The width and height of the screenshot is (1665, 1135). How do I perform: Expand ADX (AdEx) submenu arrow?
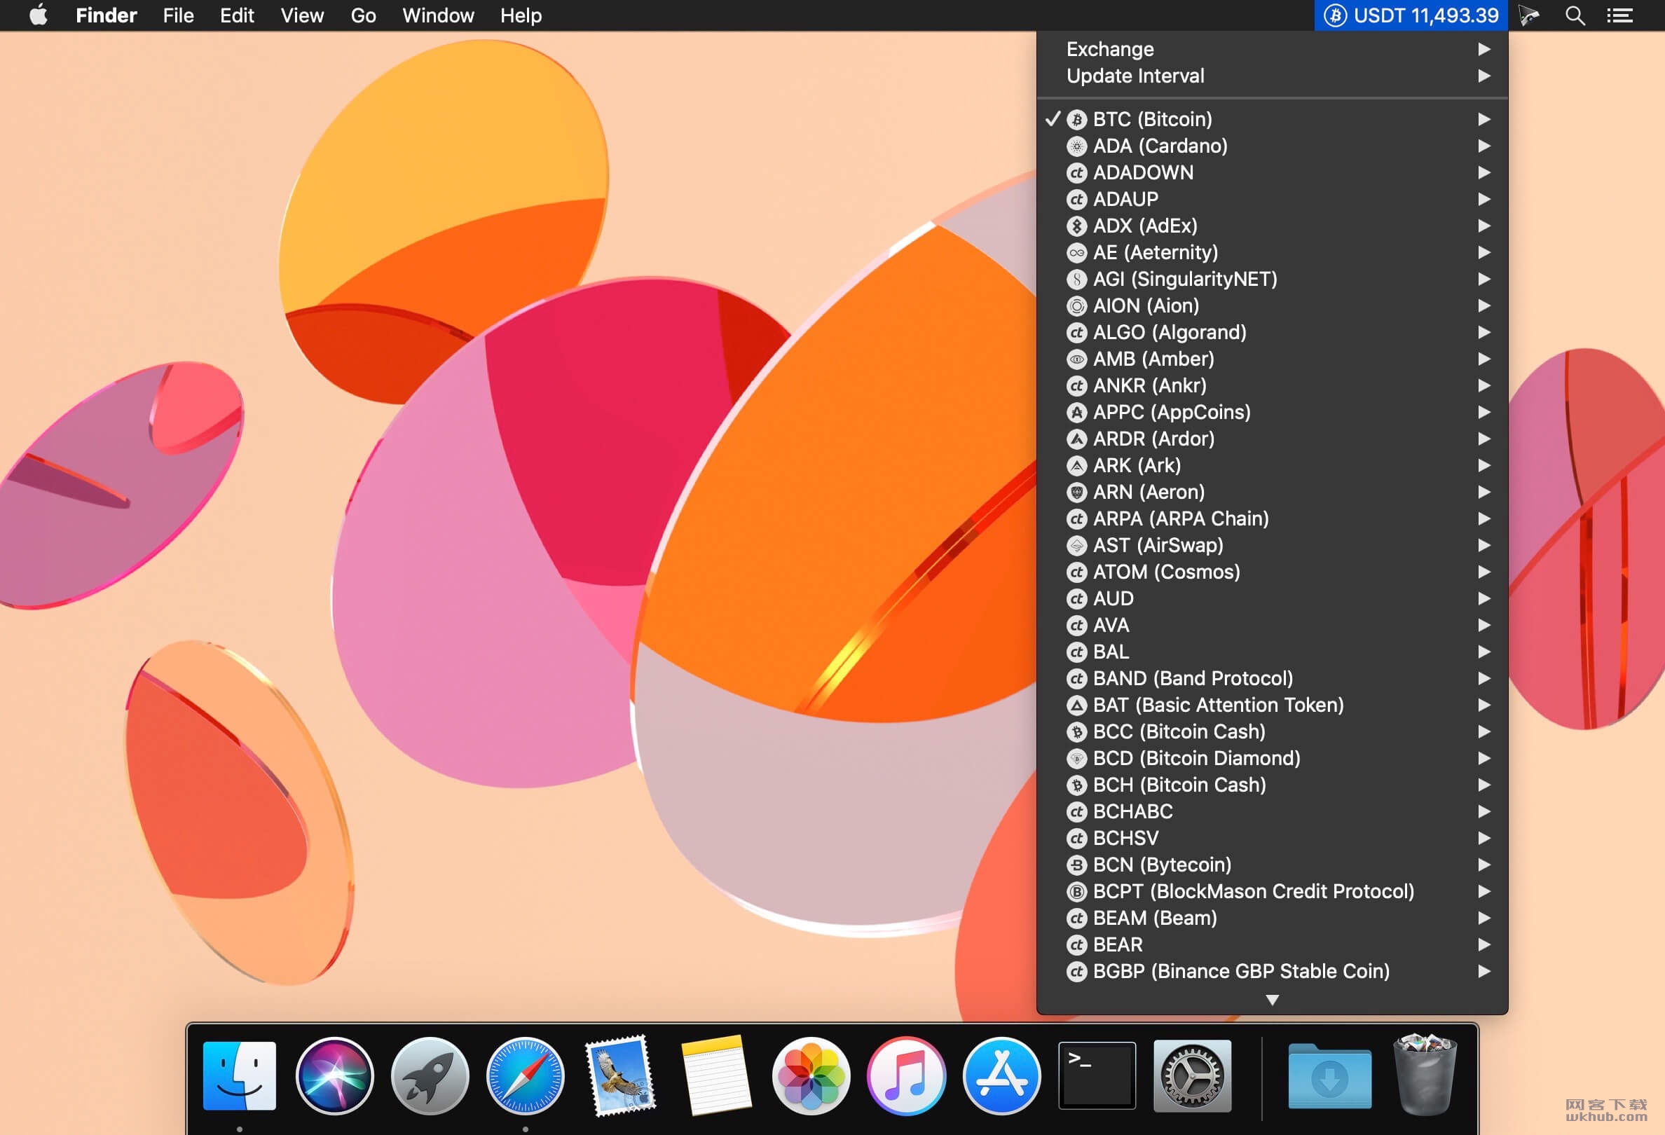coord(1484,226)
